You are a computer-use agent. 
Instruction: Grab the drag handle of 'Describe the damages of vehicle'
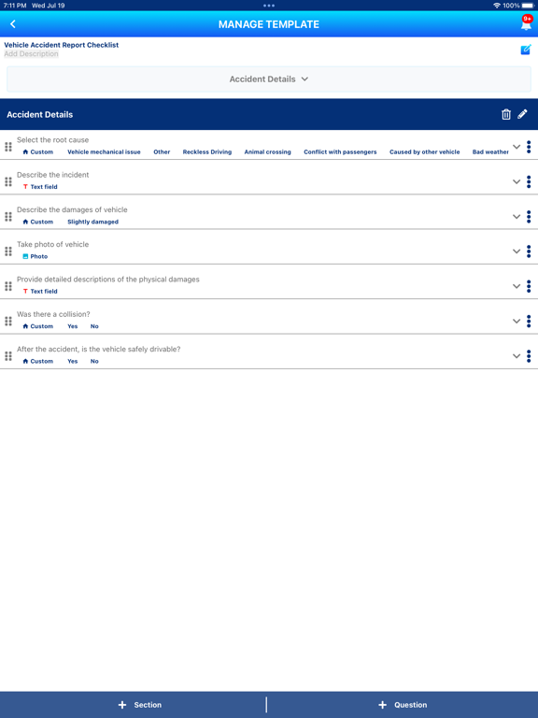(8, 217)
